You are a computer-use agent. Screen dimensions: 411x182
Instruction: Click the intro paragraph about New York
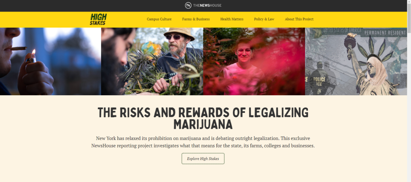[x=203, y=142]
